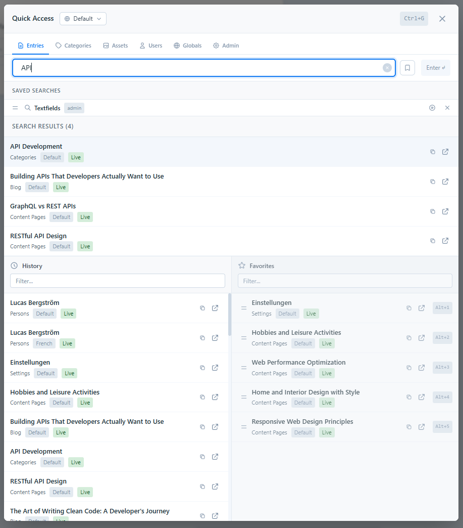Open GraphQL vs REST APIs in new tab
Screen dimensions: 463x528
tap(445, 211)
